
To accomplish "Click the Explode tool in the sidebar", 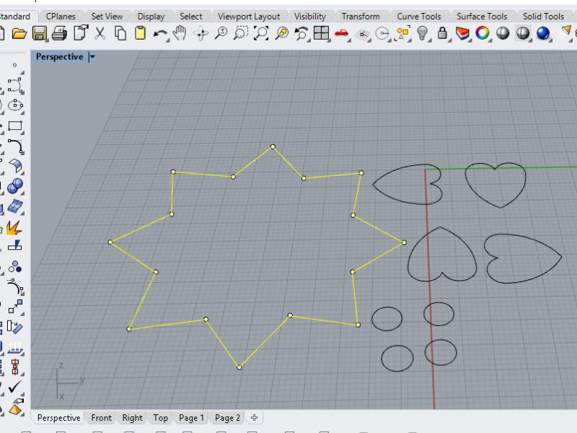I will (x=14, y=227).
